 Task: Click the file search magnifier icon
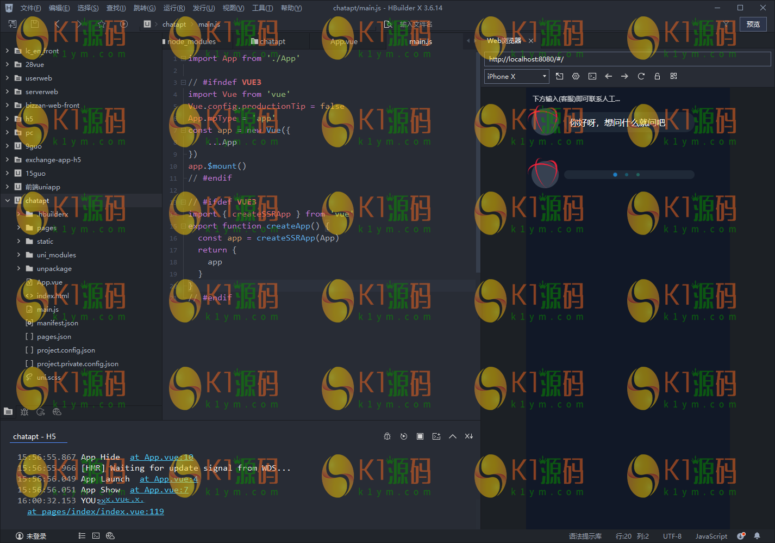click(388, 24)
